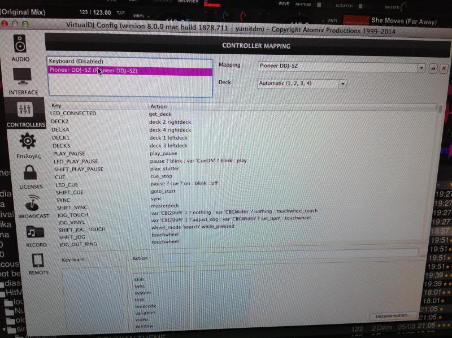The image size is (452, 338).
Task: Click the red delete mapping X icon
Action: pyautogui.click(x=444, y=68)
